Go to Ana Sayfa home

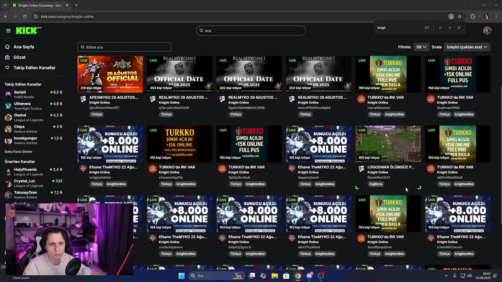pyautogui.click(x=24, y=47)
